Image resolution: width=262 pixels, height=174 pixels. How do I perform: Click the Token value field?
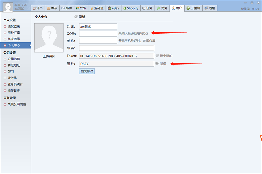pos(116,56)
